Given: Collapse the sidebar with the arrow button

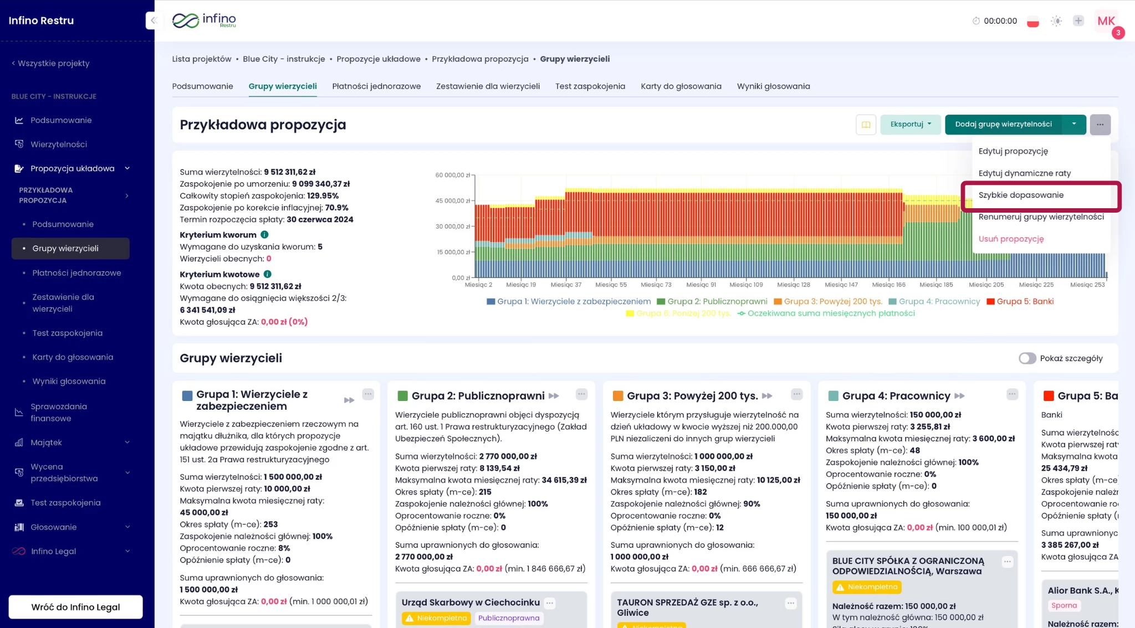Looking at the screenshot, I should [154, 20].
